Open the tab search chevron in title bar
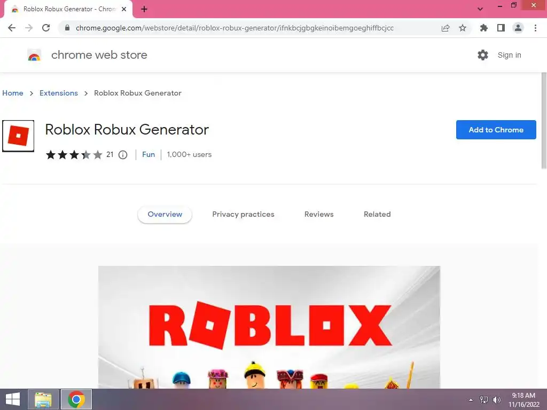Image resolution: width=547 pixels, height=410 pixels. pyautogui.click(x=480, y=9)
